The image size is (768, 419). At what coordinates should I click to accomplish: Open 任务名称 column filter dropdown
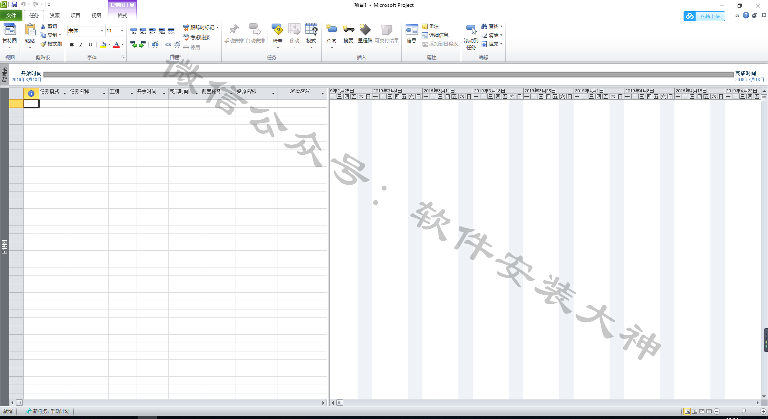(104, 94)
